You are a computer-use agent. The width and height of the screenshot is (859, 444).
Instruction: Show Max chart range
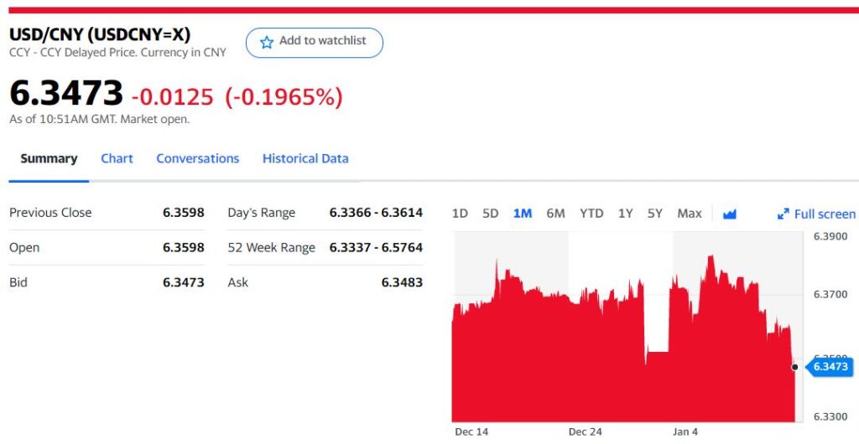[x=689, y=214]
